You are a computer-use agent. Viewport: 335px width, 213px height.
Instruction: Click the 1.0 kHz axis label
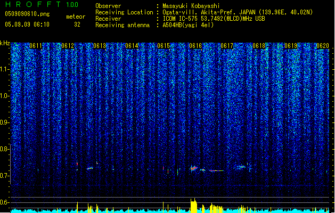pos(4,96)
